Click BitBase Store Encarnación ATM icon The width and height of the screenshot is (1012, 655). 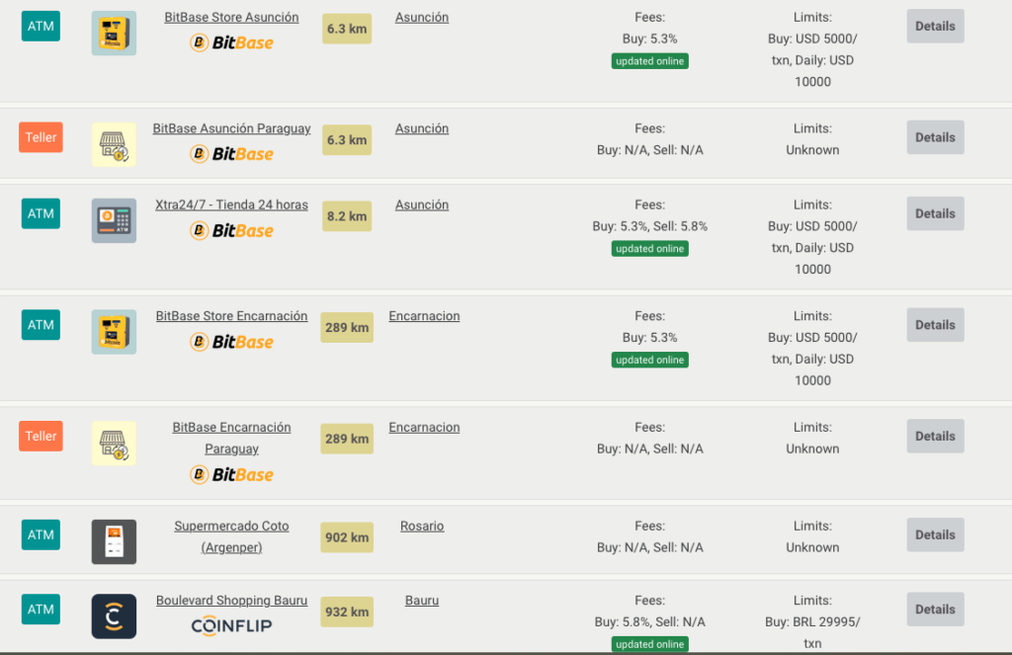(x=114, y=332)
